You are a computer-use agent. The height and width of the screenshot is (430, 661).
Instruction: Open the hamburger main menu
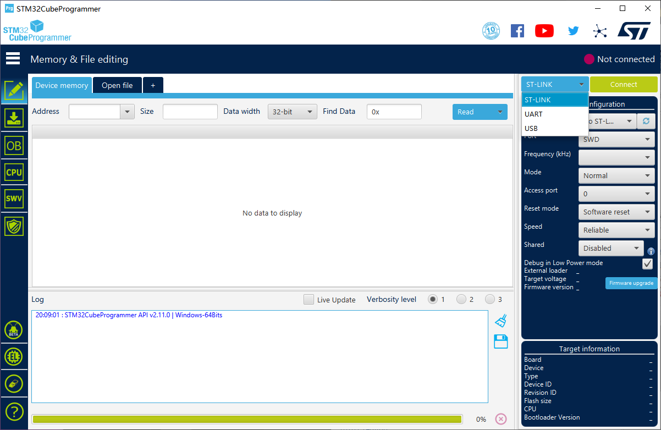(x=13, y=58)
